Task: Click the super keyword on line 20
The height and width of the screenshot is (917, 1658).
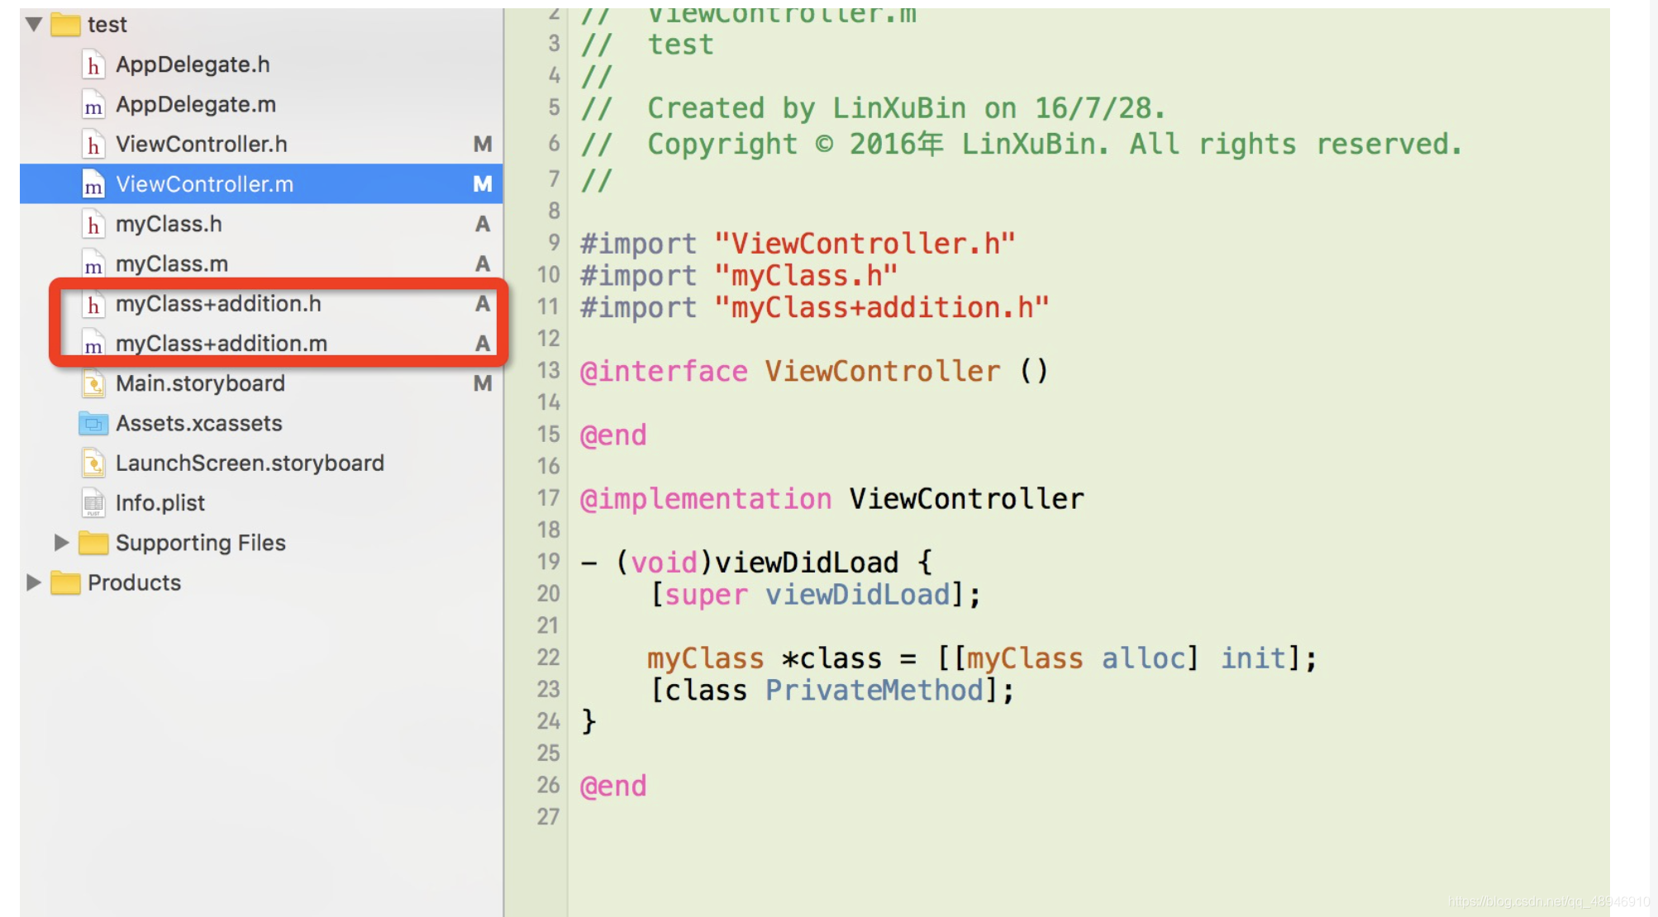Action: pyautogui.click(x=706, y=595)
